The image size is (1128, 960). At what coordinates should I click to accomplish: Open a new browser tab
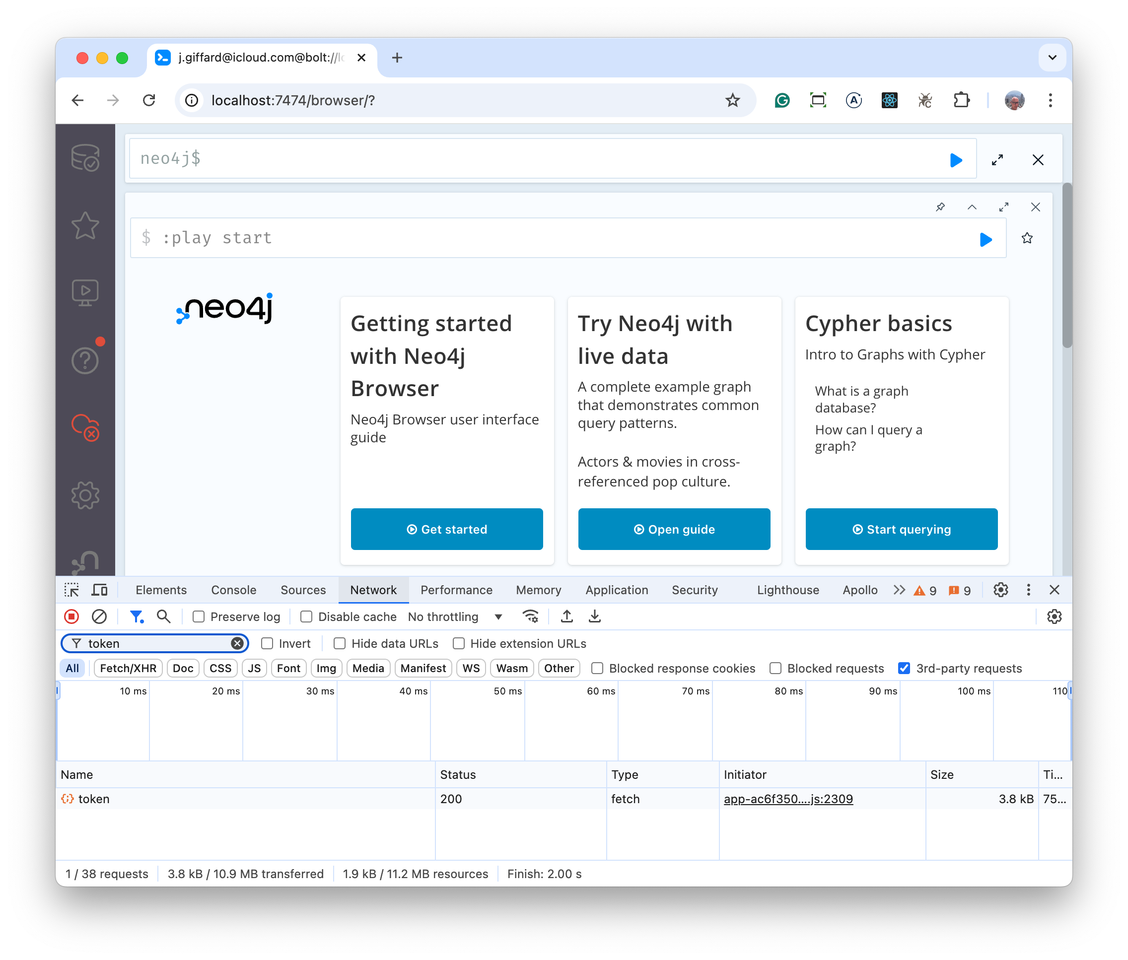click(397, 58)
